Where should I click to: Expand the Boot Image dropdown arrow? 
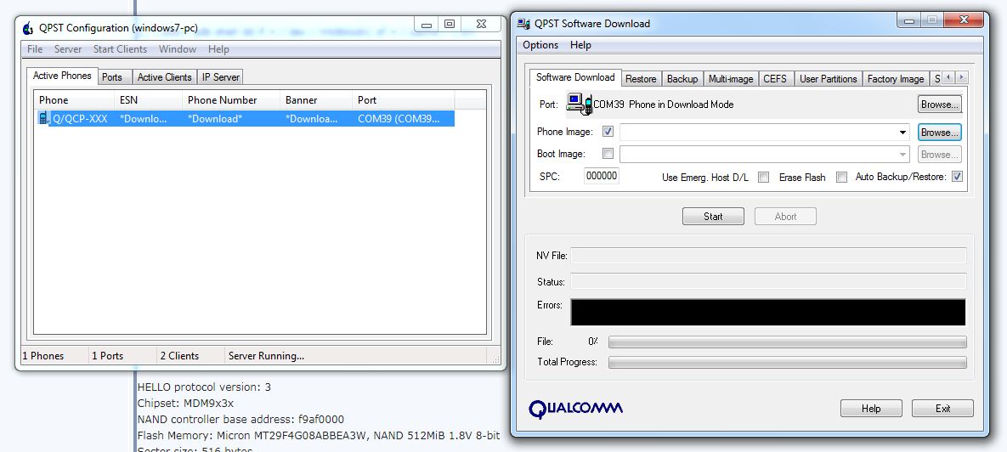point(903,154)
